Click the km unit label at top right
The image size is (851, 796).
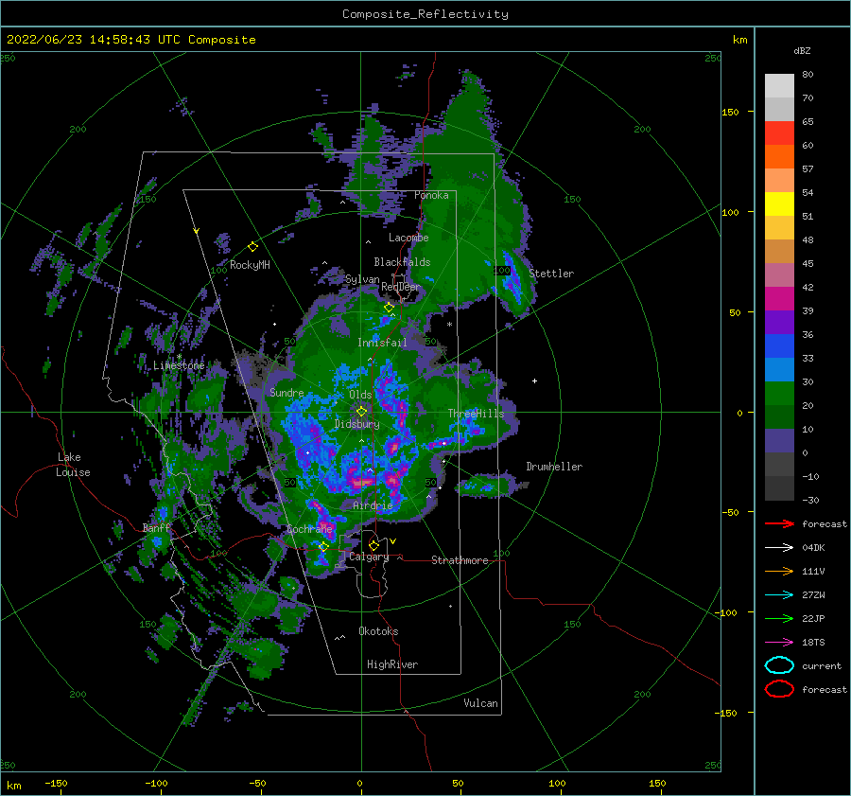click(x=739, y=40)
